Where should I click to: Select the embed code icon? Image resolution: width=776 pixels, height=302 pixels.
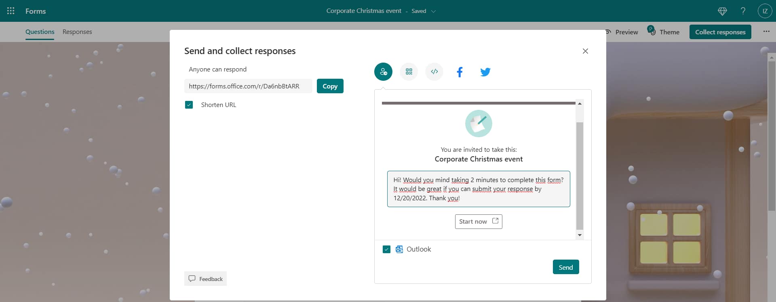tap(434, 72)
